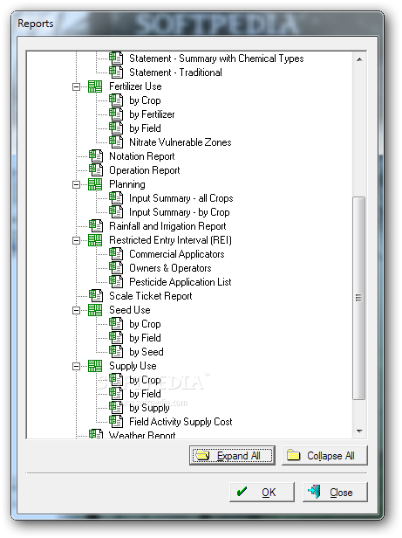Select the Notation Report entry
The width and height of the screenshot is (402, 538).
click(142, 156)
